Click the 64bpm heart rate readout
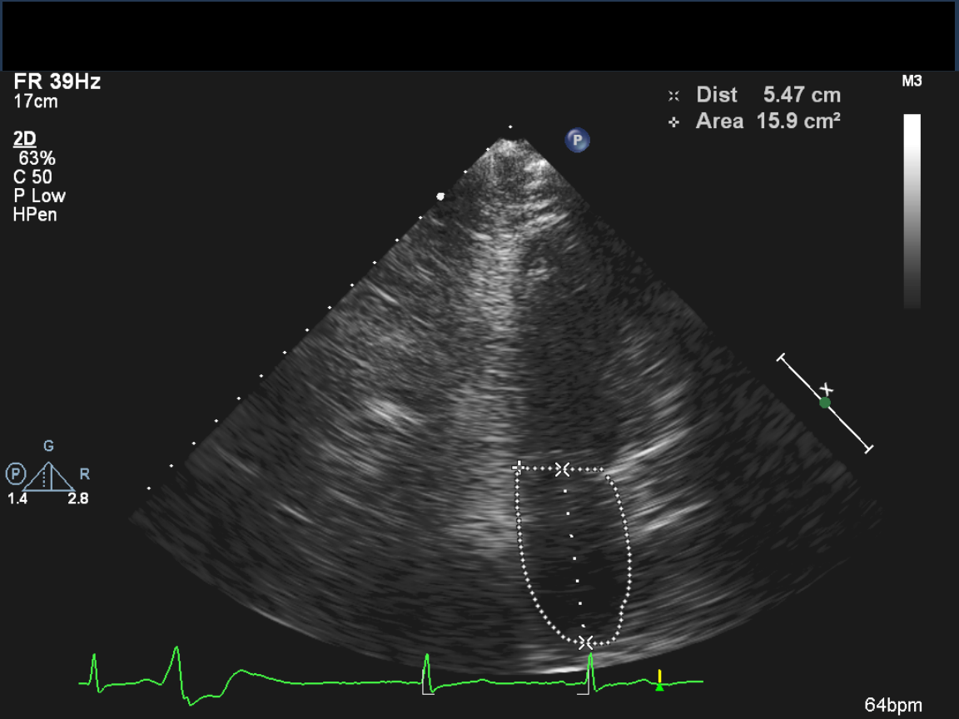The height and width of the screenshot is (719, 959). [x=893, y=706]
